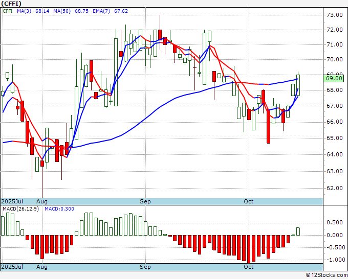Click the 66.00 price axis label

pos(335,122)
